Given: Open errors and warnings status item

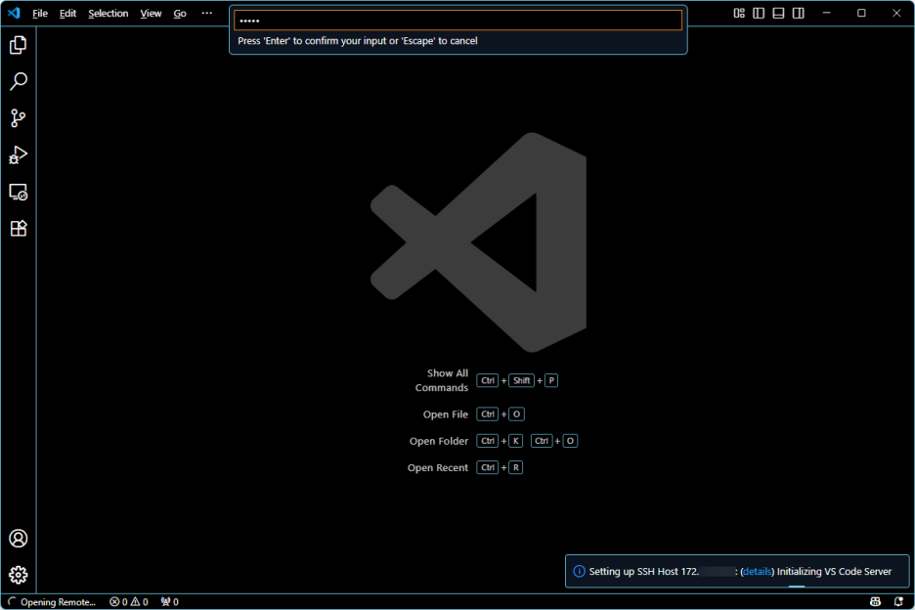Looking at the screenshot, I should 129,602.
